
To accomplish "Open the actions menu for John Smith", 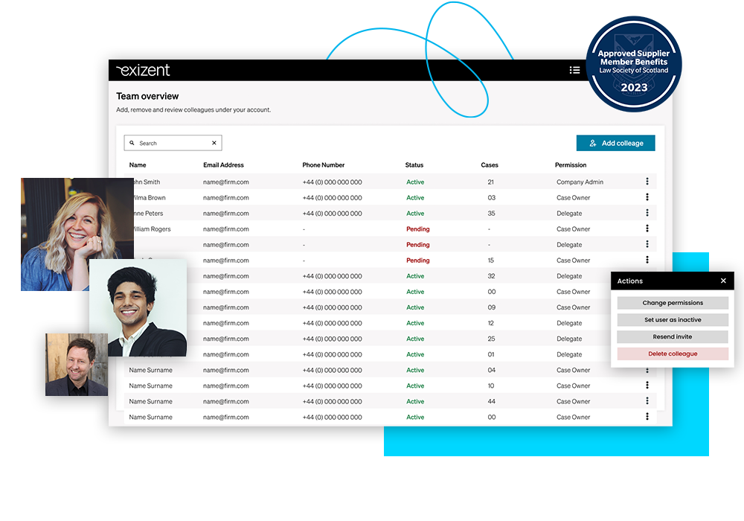I will point(647,182).
